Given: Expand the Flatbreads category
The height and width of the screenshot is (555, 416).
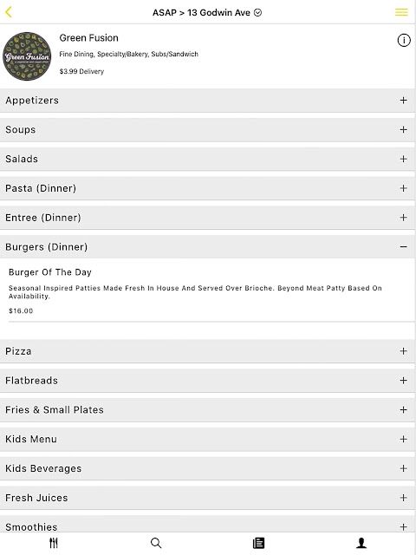Looking at the screenshot, I should click(207, 381).
